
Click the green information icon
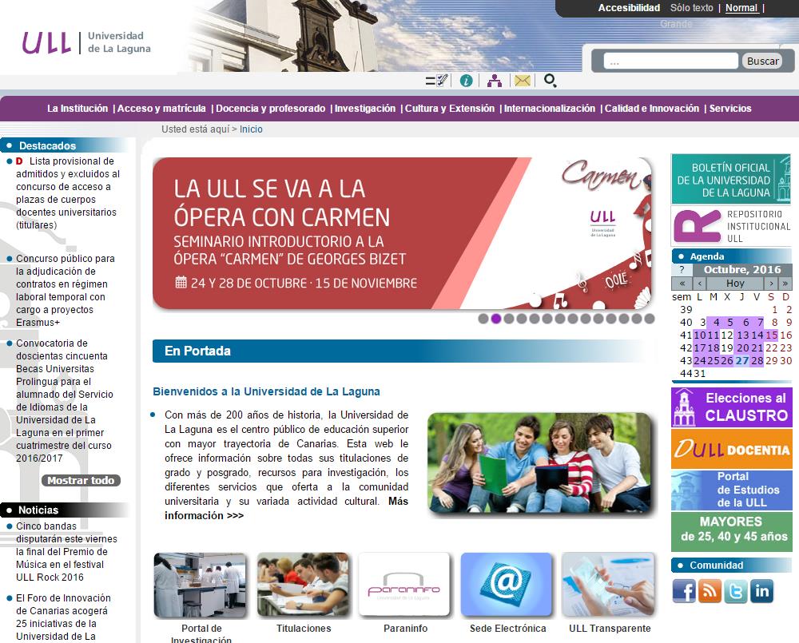point(466,81)
